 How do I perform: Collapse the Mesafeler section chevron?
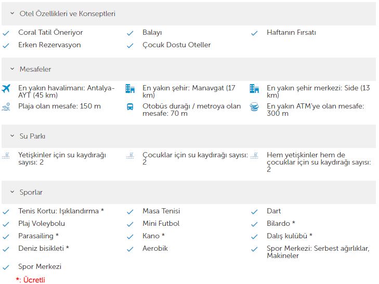pyautogui.click(x=12, y=69)
